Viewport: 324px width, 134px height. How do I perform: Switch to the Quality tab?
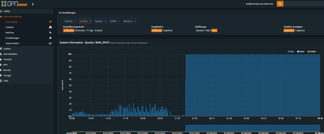[84, 21]
